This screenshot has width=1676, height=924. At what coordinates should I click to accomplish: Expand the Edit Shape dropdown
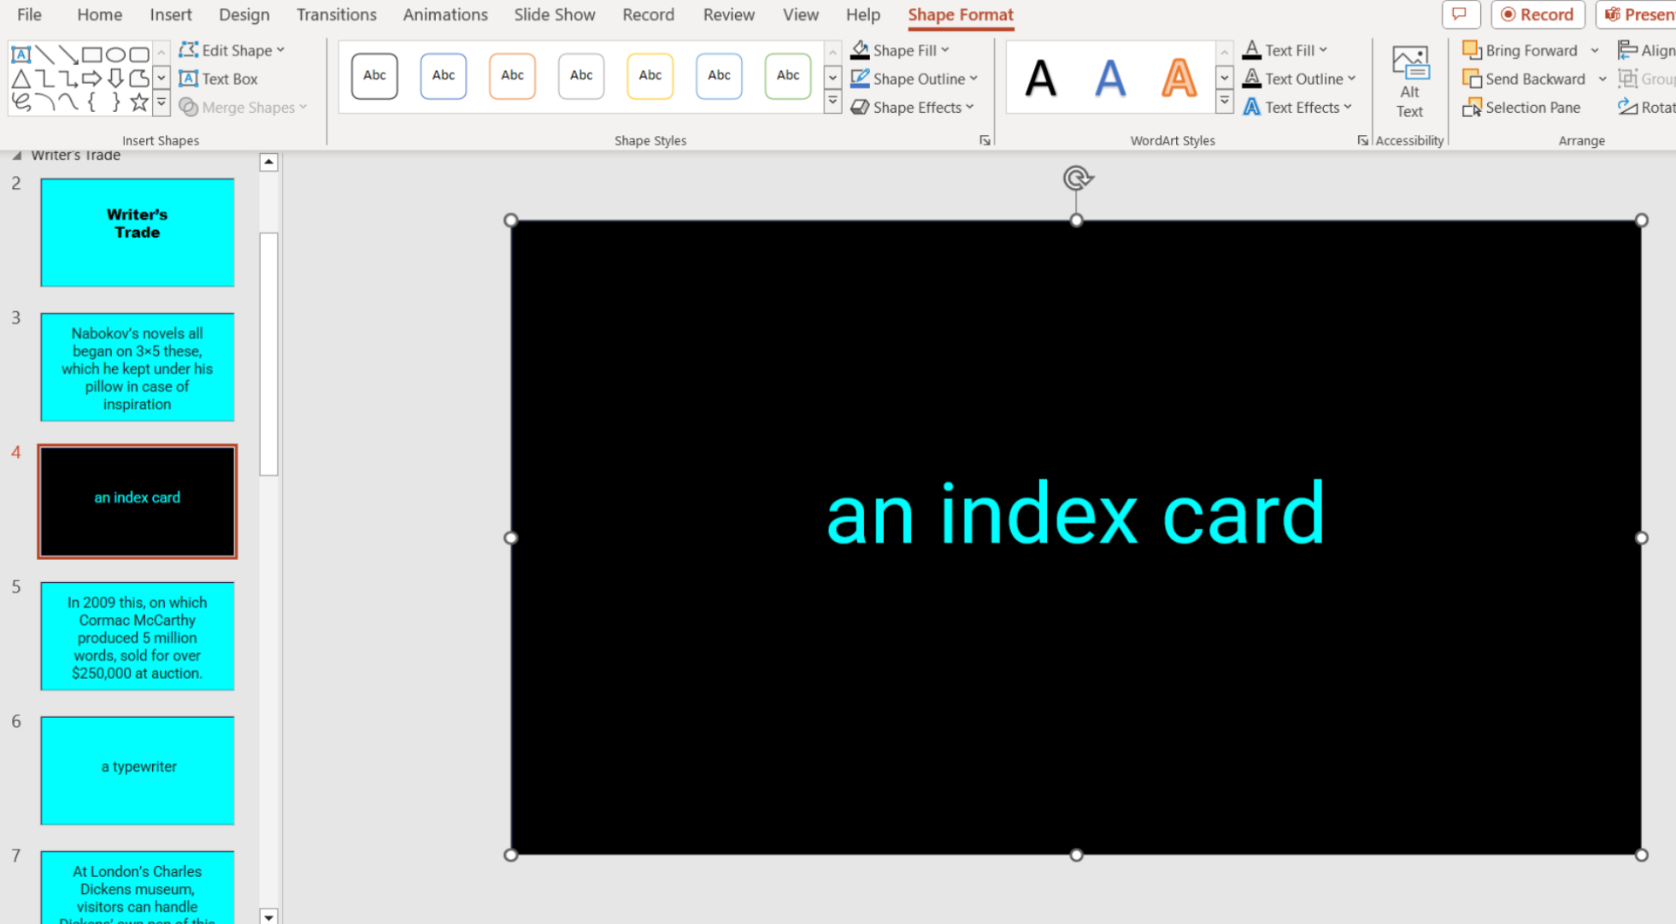coord(232,50)
